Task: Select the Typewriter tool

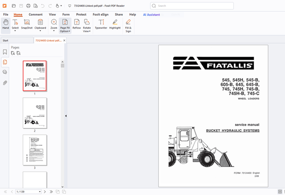Action: click(x=101, y=24)
